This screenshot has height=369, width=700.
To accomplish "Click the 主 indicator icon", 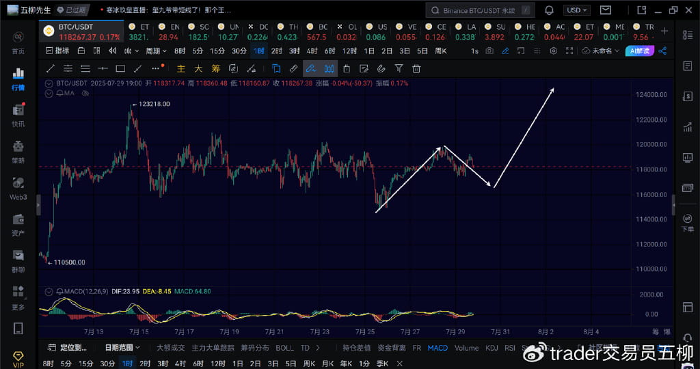I will click(x=180, y=68).
